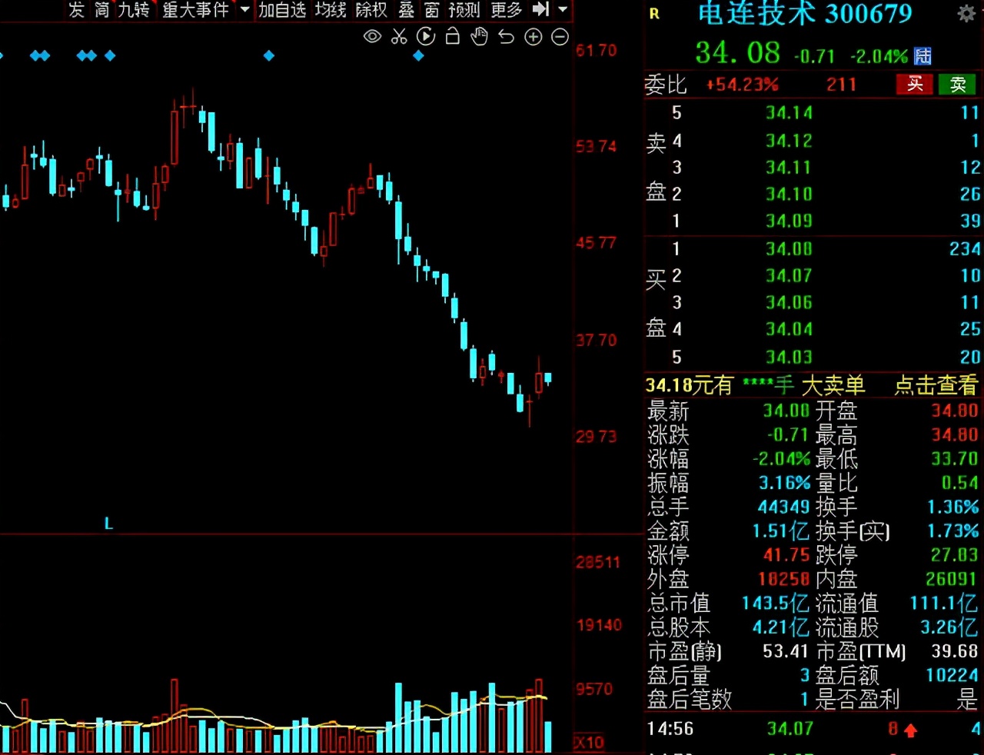
Task: Click the 窗 window toolbar icon
Action: click(x=432, y=9)
